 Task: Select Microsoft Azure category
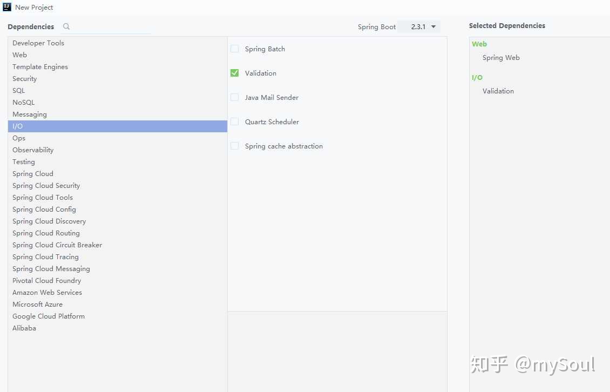coord(118,304)
